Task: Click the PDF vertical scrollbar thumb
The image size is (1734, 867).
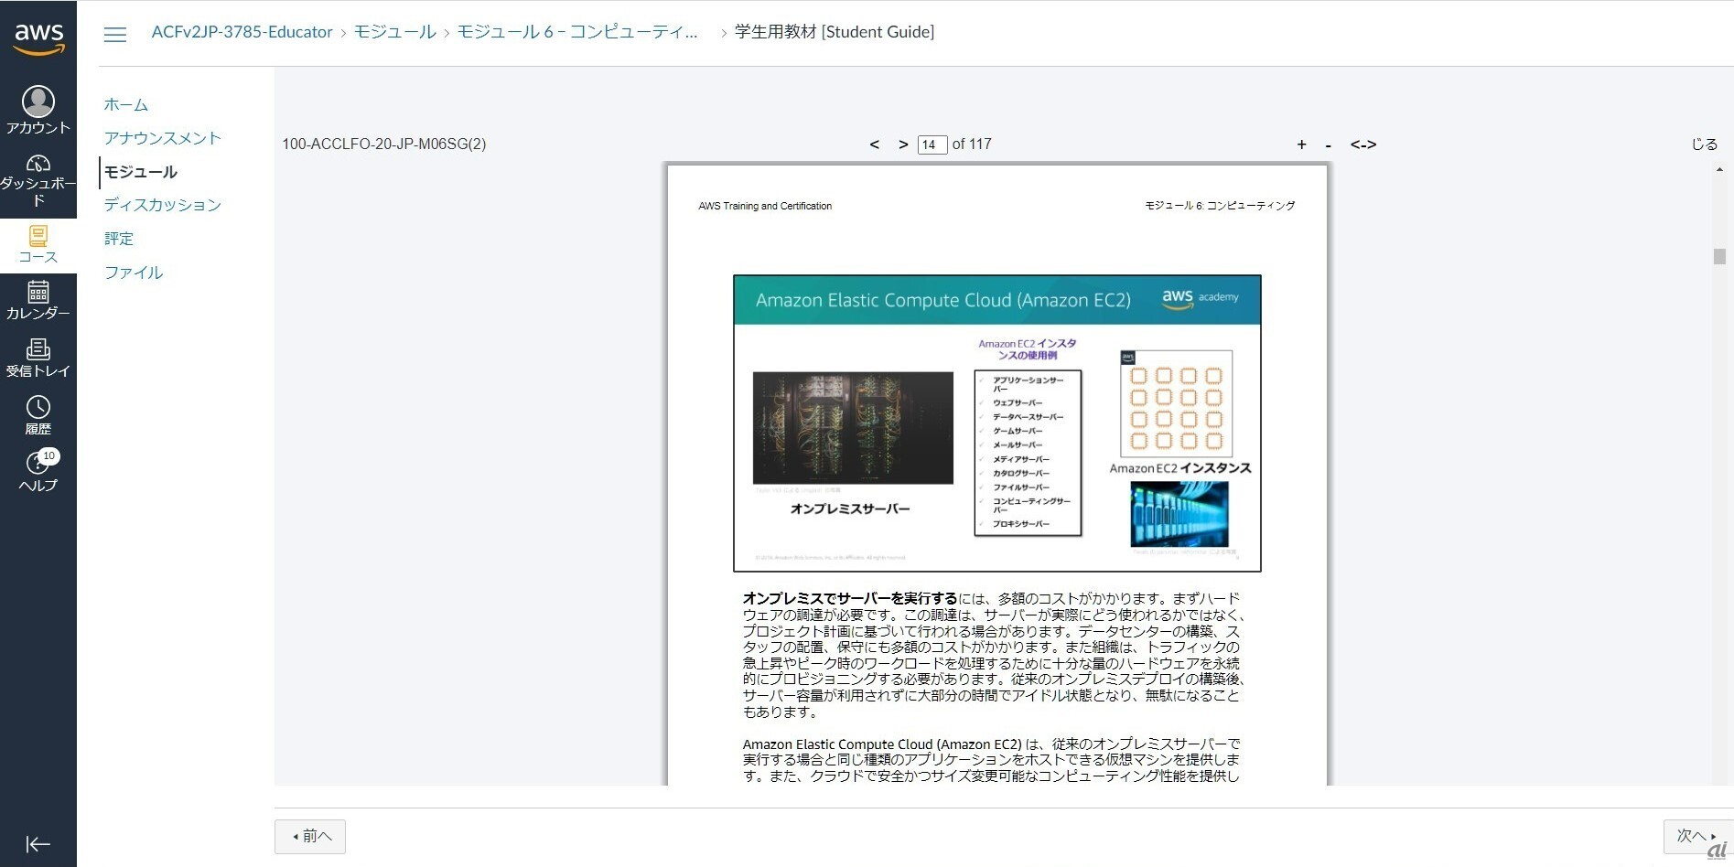Action: [x=1719, y=256]
